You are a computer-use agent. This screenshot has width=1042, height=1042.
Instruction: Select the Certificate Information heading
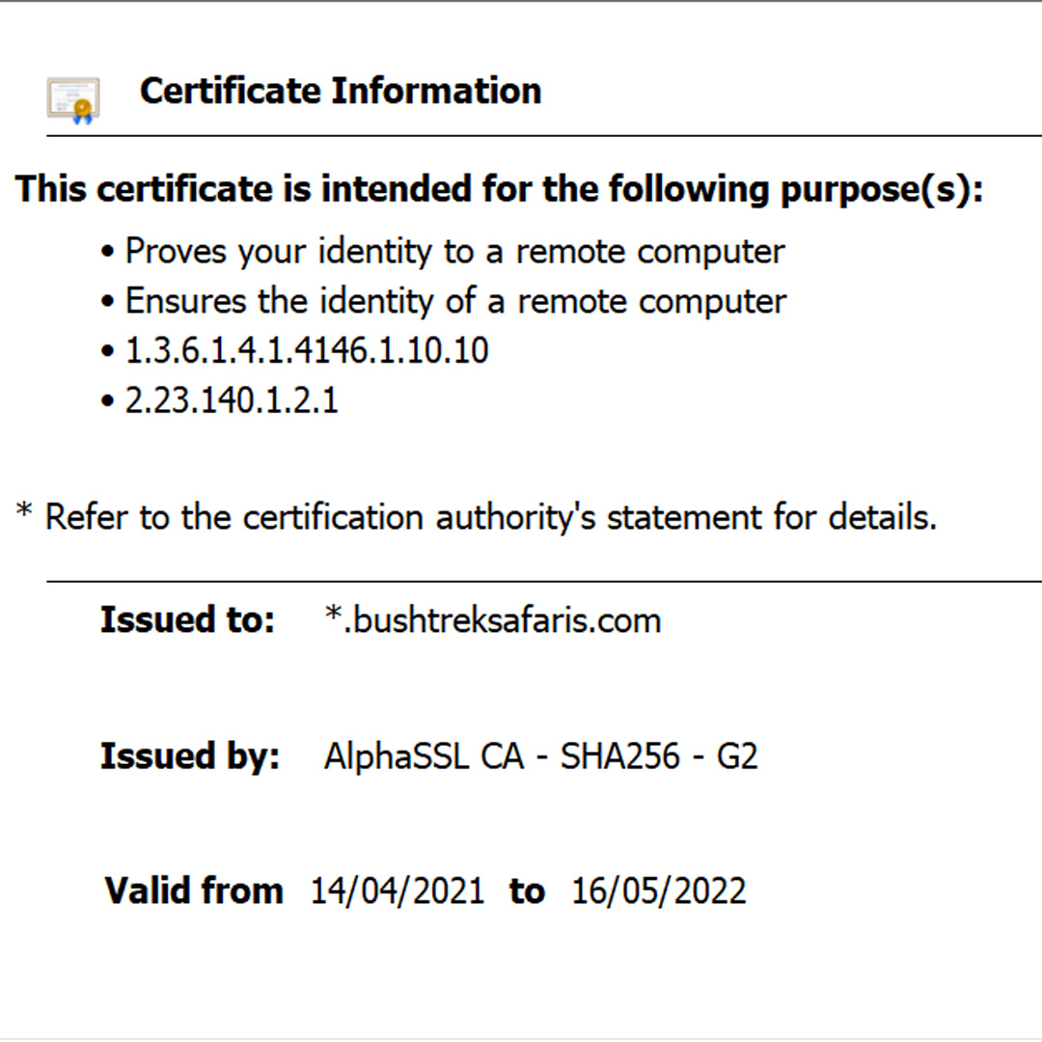tap(341, 91)
